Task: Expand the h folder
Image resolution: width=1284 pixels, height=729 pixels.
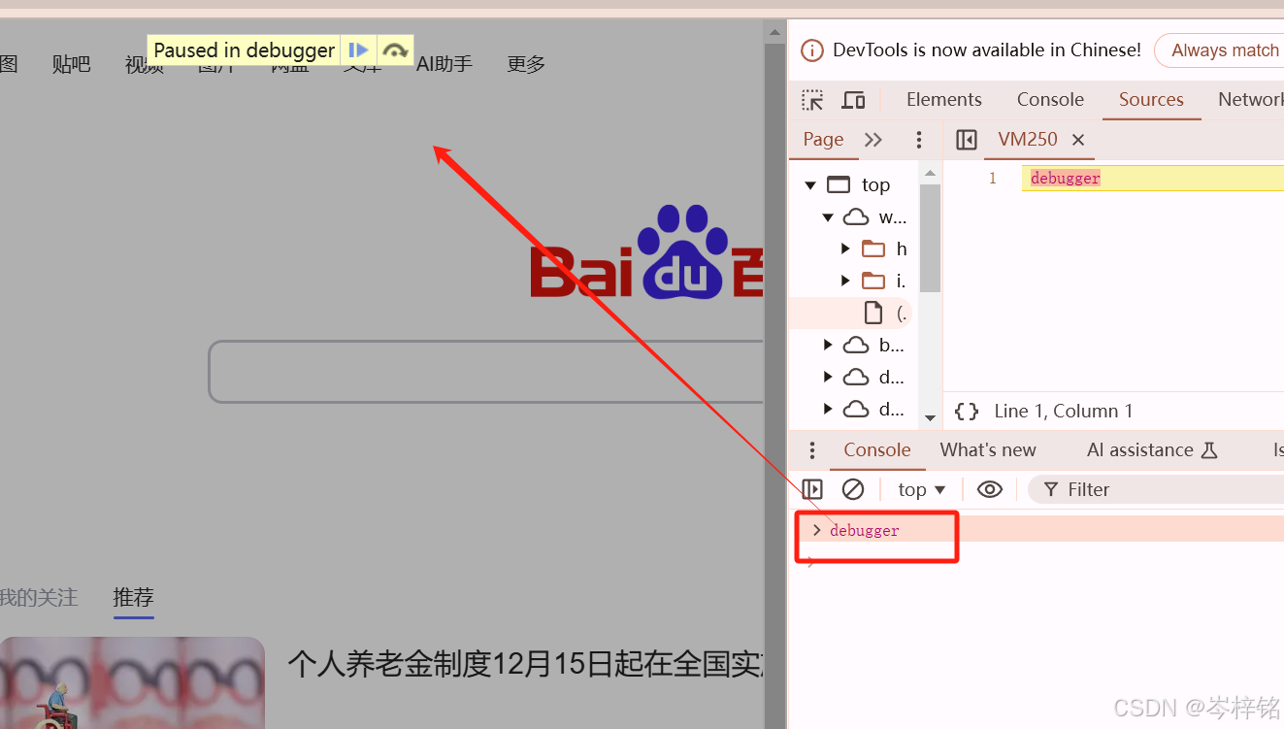Action: (x=846, y=249)
